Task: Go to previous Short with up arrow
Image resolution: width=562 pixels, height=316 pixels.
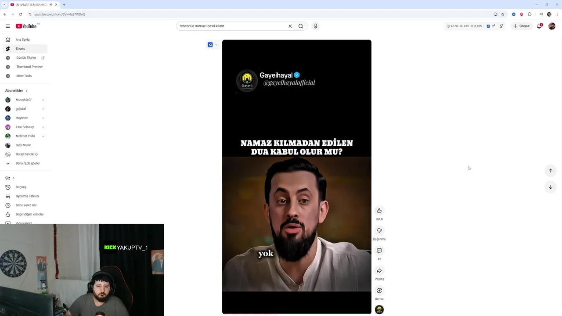Action: pos(551,171)
